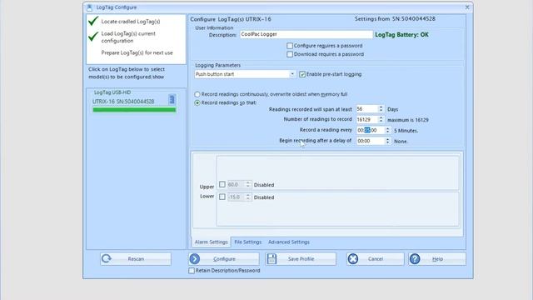Click the Help button
This screenshot has width=533, height=300.
(437, 259)
